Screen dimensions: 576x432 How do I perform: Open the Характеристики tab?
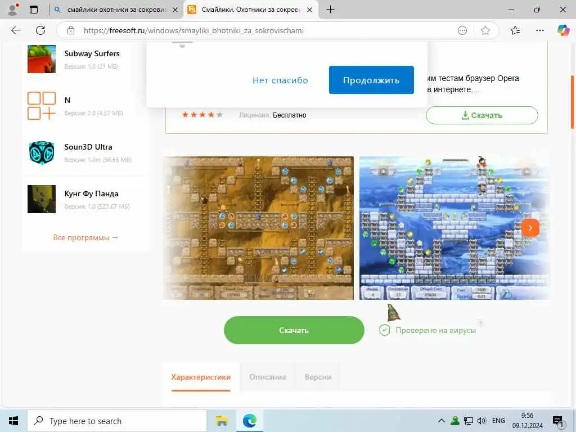pyautogui.click(x=201, y=377)
